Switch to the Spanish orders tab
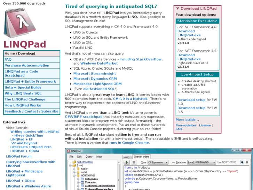Screen dimensions: 253x190 click(142, 157)
